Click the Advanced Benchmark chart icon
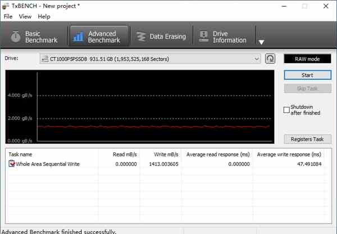The width and height of the screenshot is (337, 234). pos(78,37)
